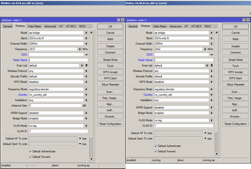Click the VLAN ID field in right window
This screenshot has height=169, width=251.
click(184, 126)
